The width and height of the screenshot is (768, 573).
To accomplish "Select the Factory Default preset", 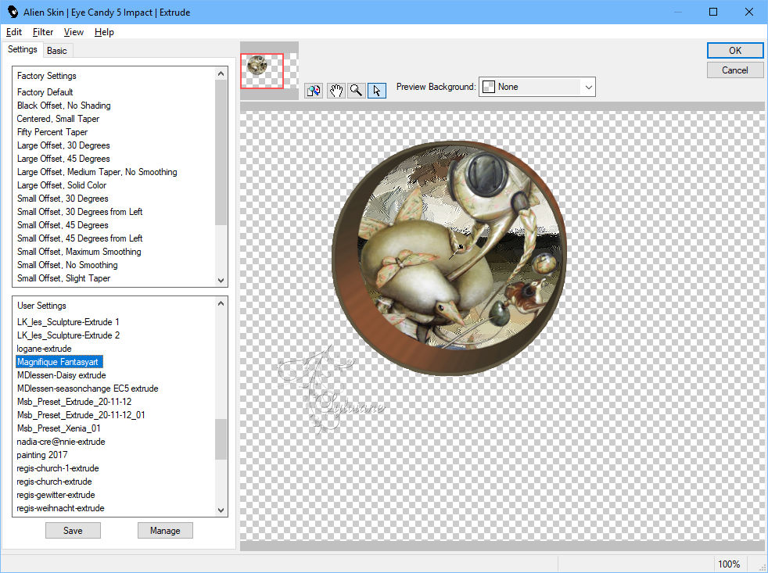I will tap(45, 92).
